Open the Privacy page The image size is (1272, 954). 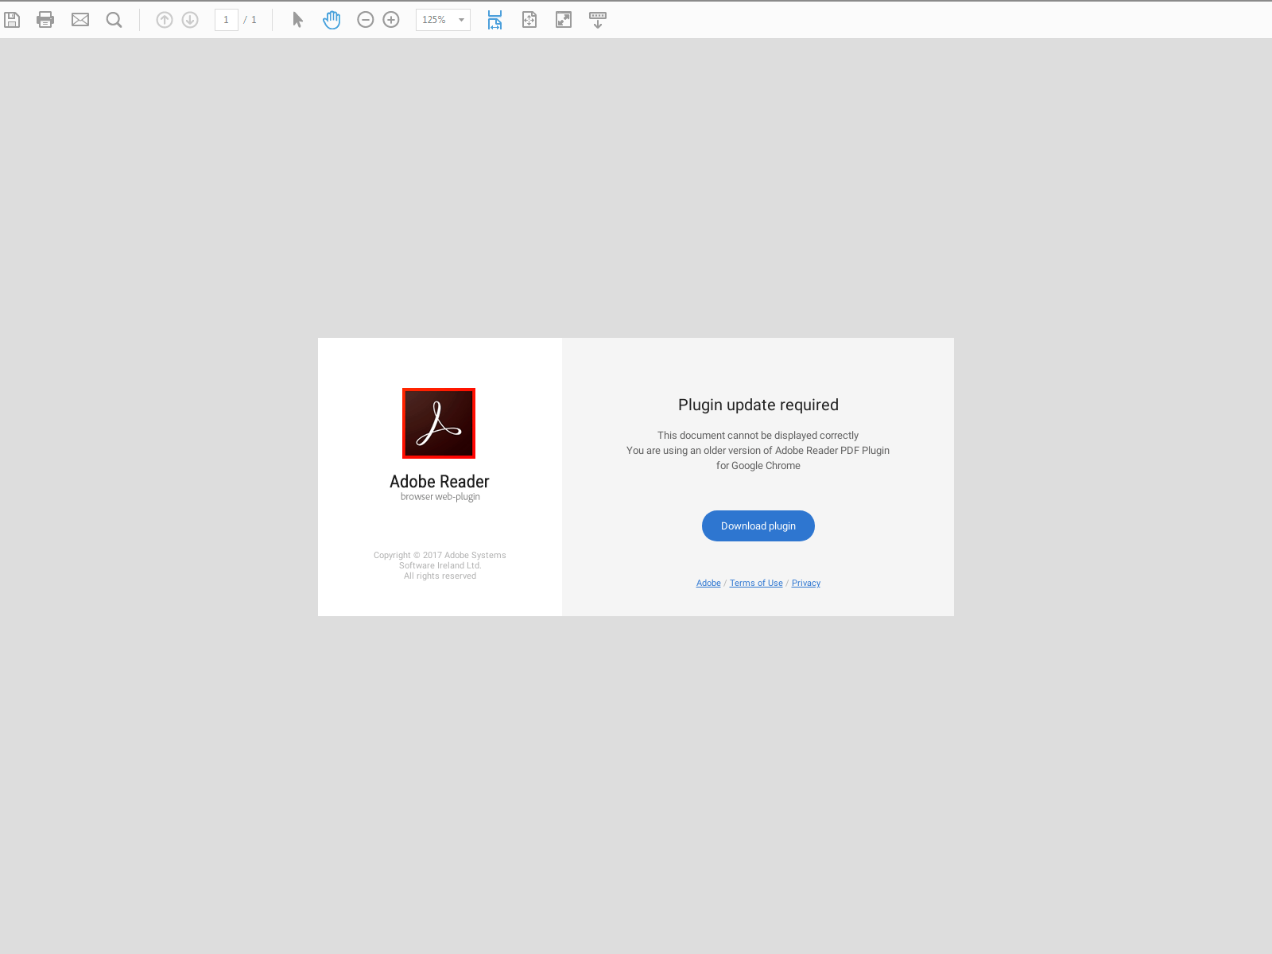tap(805, 583)
